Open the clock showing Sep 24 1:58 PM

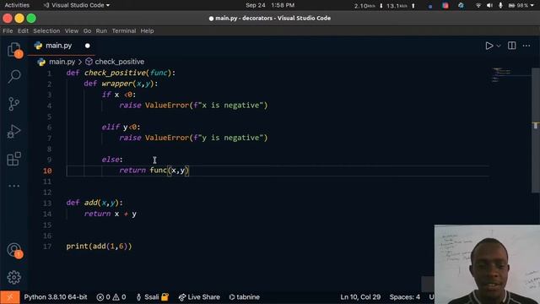click(x=270, y=5)
